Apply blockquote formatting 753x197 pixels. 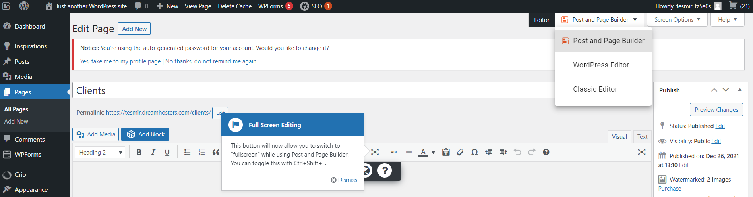(216, 152)
